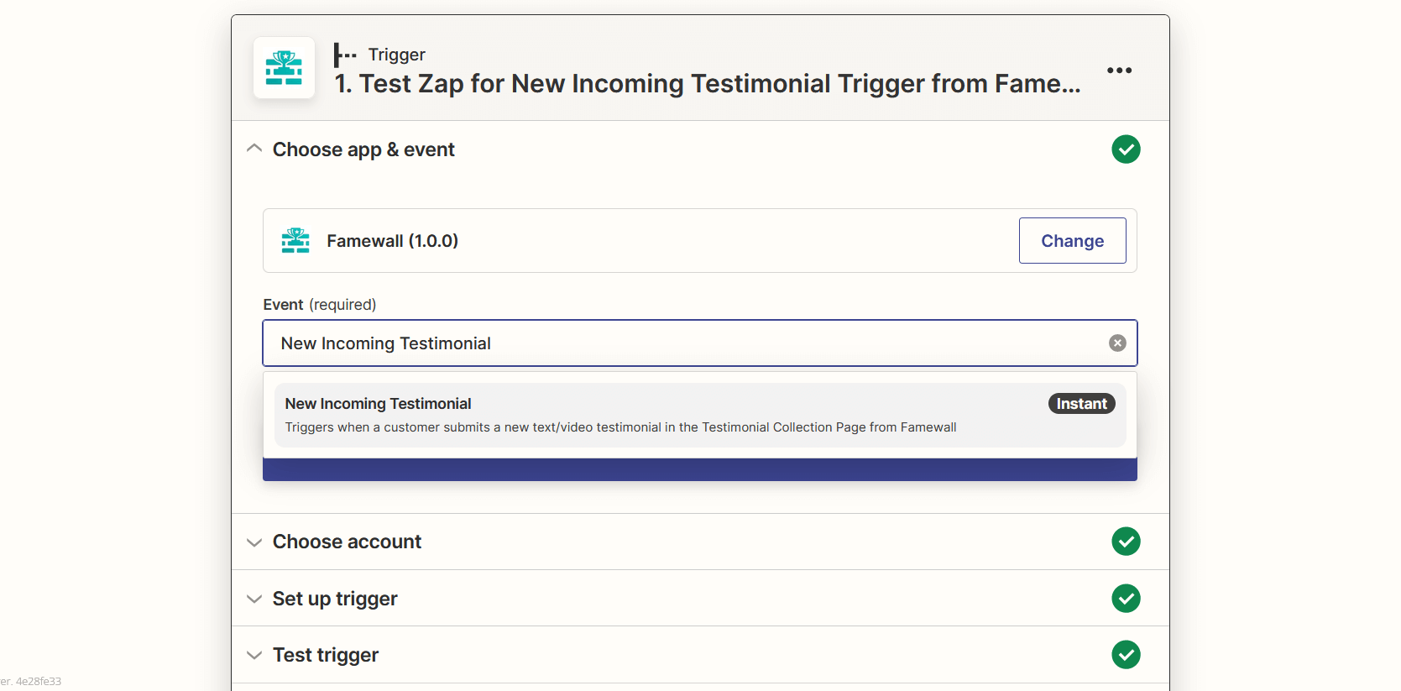This screenshot has width=1401, height=691.
Task: Click the small Famewall icon in app row
Action: tap(295, 241)
